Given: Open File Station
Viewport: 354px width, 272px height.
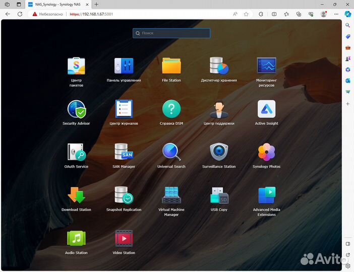Looking at the screenshot, I should point(171,66).
